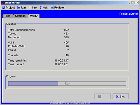Click the Valid value 405
Screen dimensions: 140x105
(x=66, y=43)
